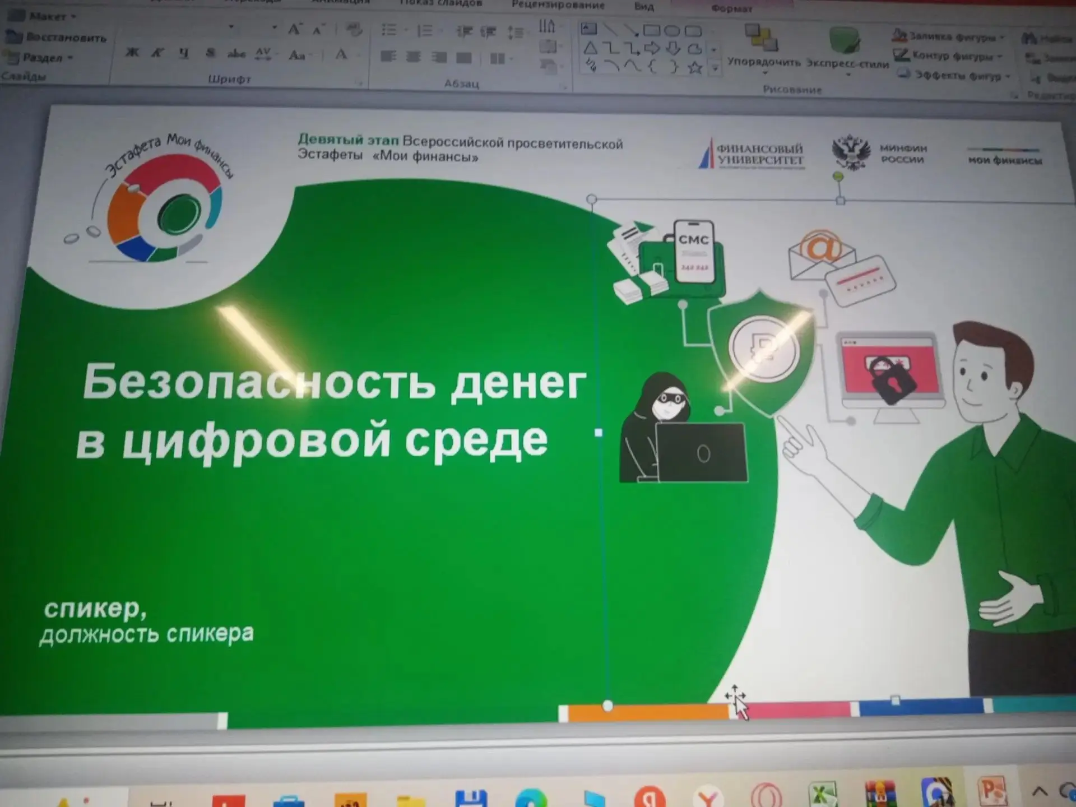Select the arrow line shape
Viewport: 1076px width, 807px height.
click(x=631, y=30)
